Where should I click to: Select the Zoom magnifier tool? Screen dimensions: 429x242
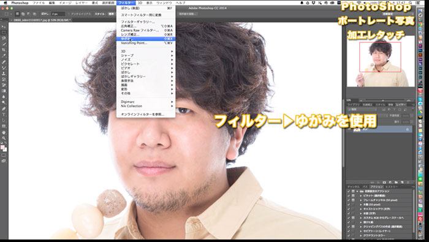coord(4,138)
